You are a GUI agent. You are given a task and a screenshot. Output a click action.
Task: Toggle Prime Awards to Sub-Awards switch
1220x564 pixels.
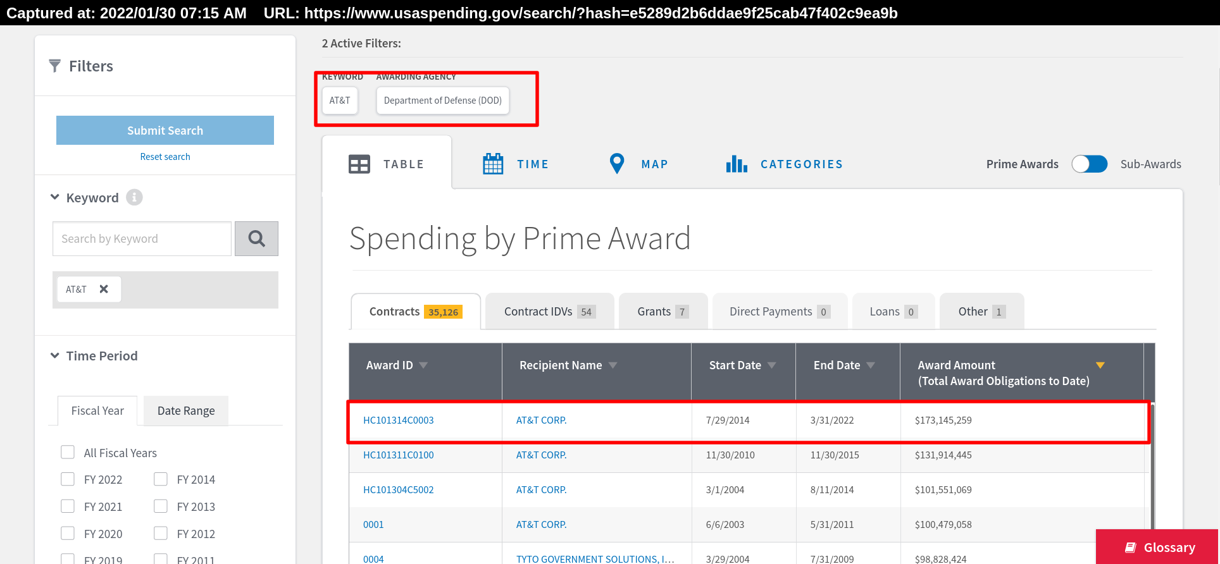point(1089,164)
